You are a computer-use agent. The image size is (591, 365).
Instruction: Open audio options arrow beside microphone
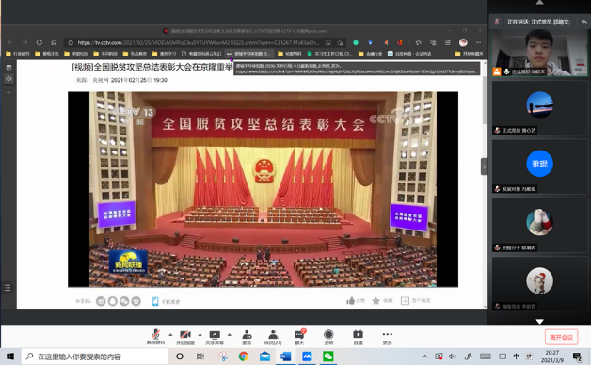point(170,335)
